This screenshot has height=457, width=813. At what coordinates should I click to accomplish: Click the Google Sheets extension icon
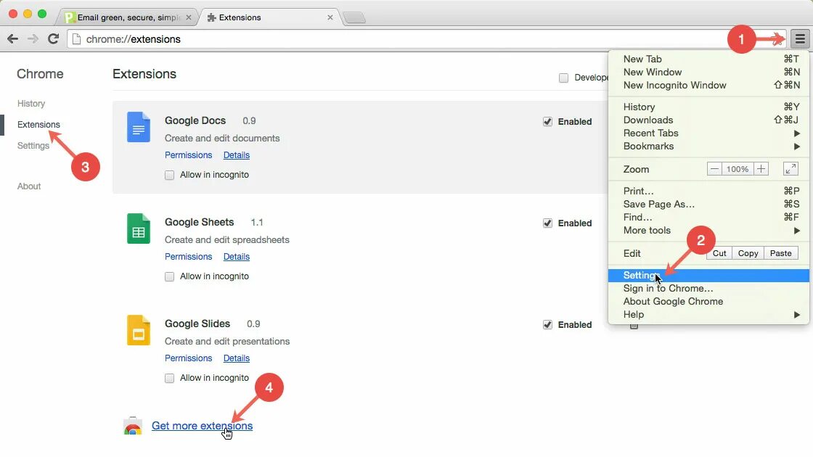pyautogui.click(x=139, y=228)
